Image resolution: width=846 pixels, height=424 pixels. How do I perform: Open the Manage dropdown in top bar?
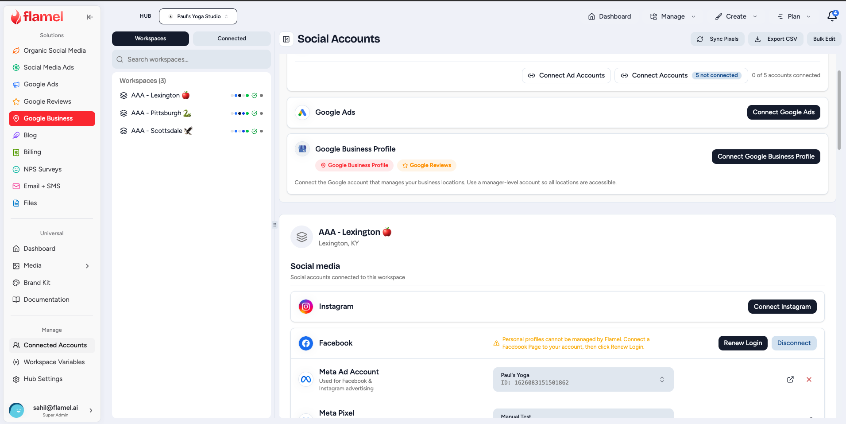pos(672,16)
